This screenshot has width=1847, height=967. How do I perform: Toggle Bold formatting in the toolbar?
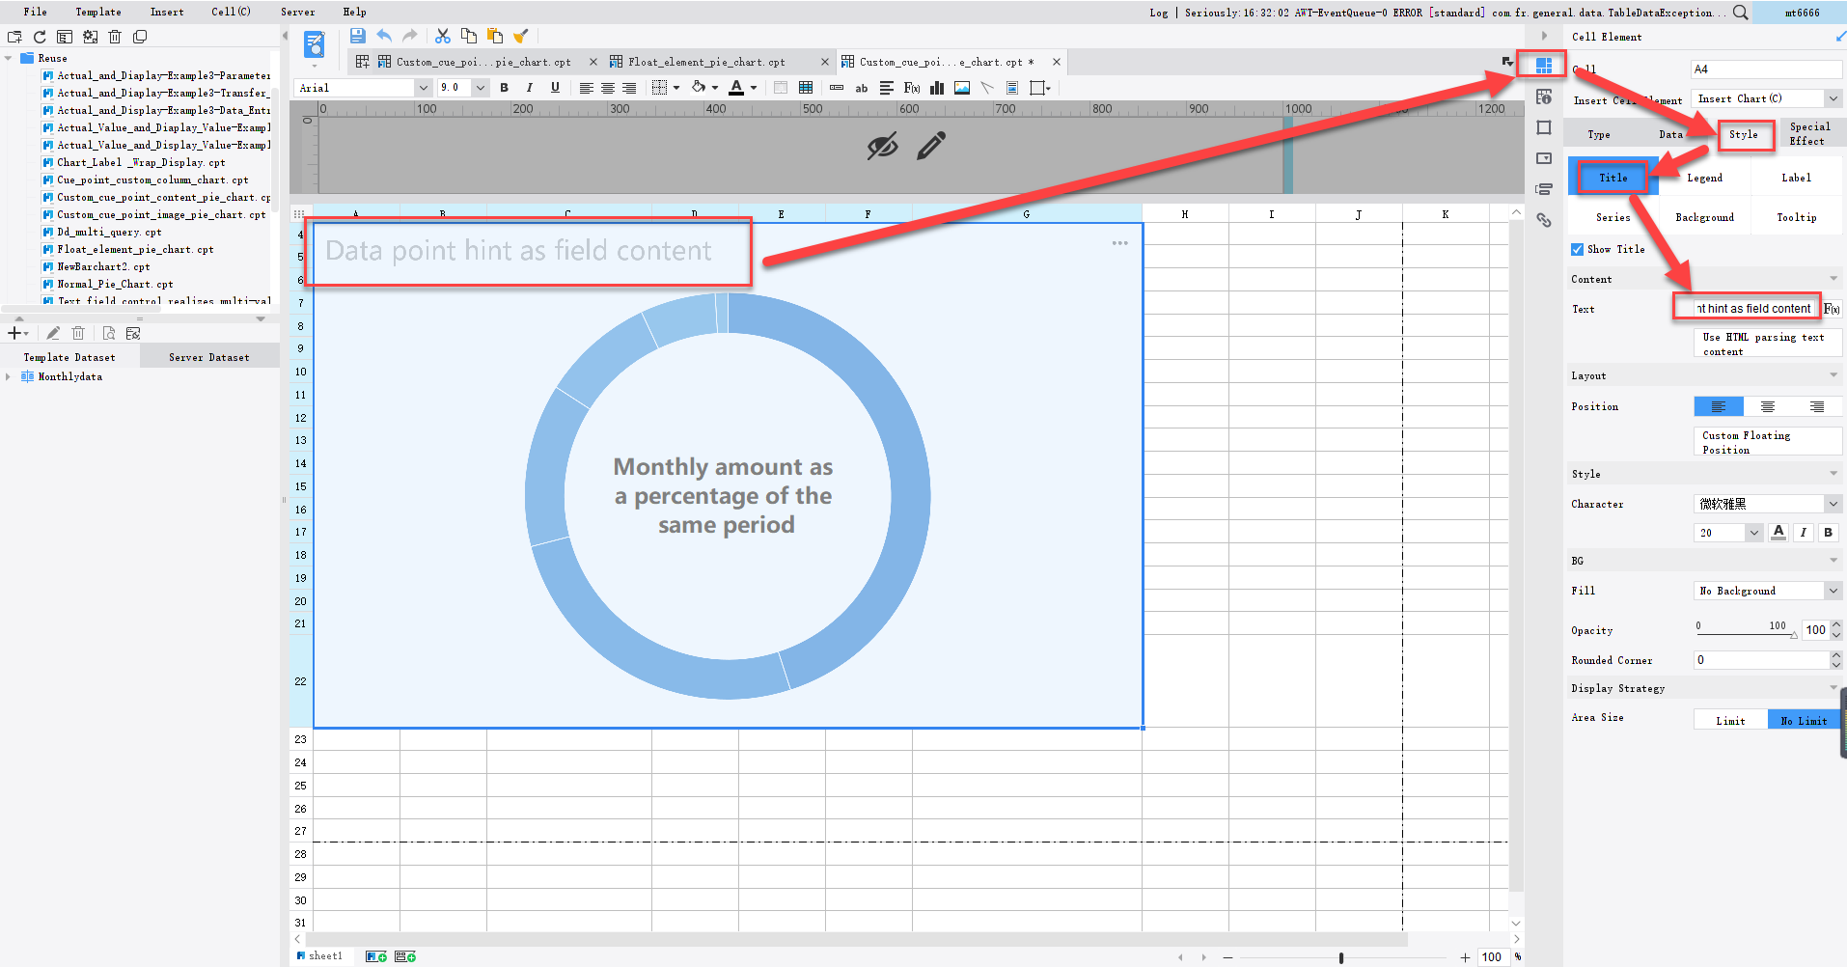tap(504, 88)
